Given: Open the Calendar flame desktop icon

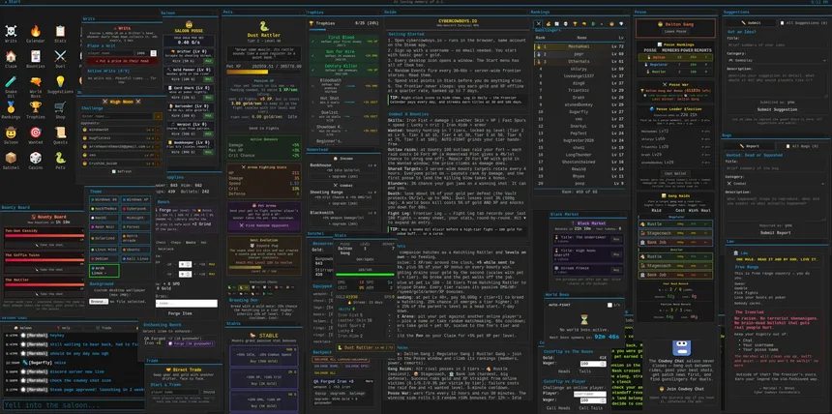Looking at the screenshot, I should point(36,33).
